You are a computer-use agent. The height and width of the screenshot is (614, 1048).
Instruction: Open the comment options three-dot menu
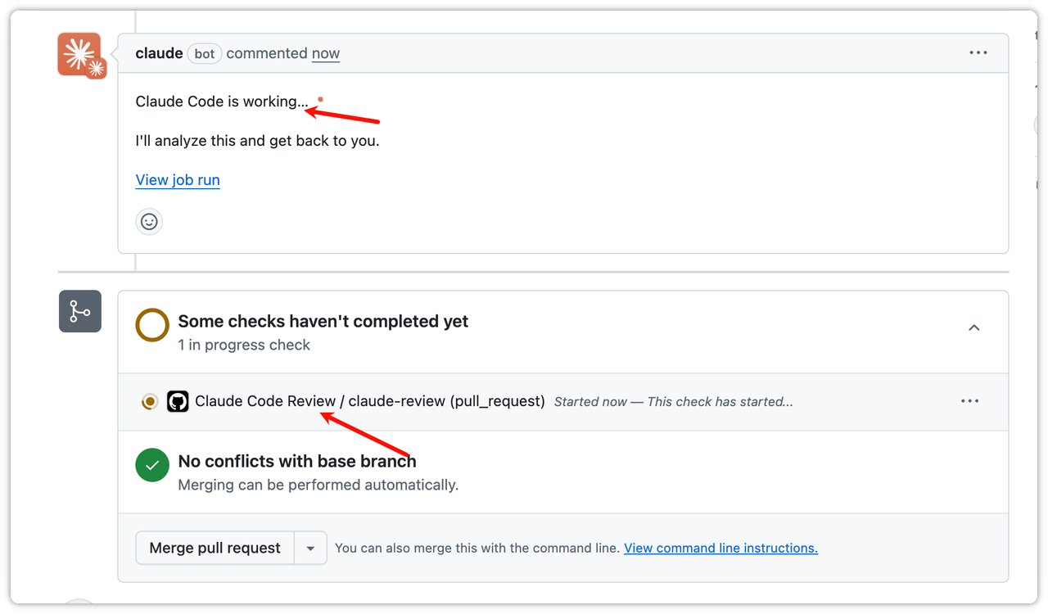click(978, 52)
